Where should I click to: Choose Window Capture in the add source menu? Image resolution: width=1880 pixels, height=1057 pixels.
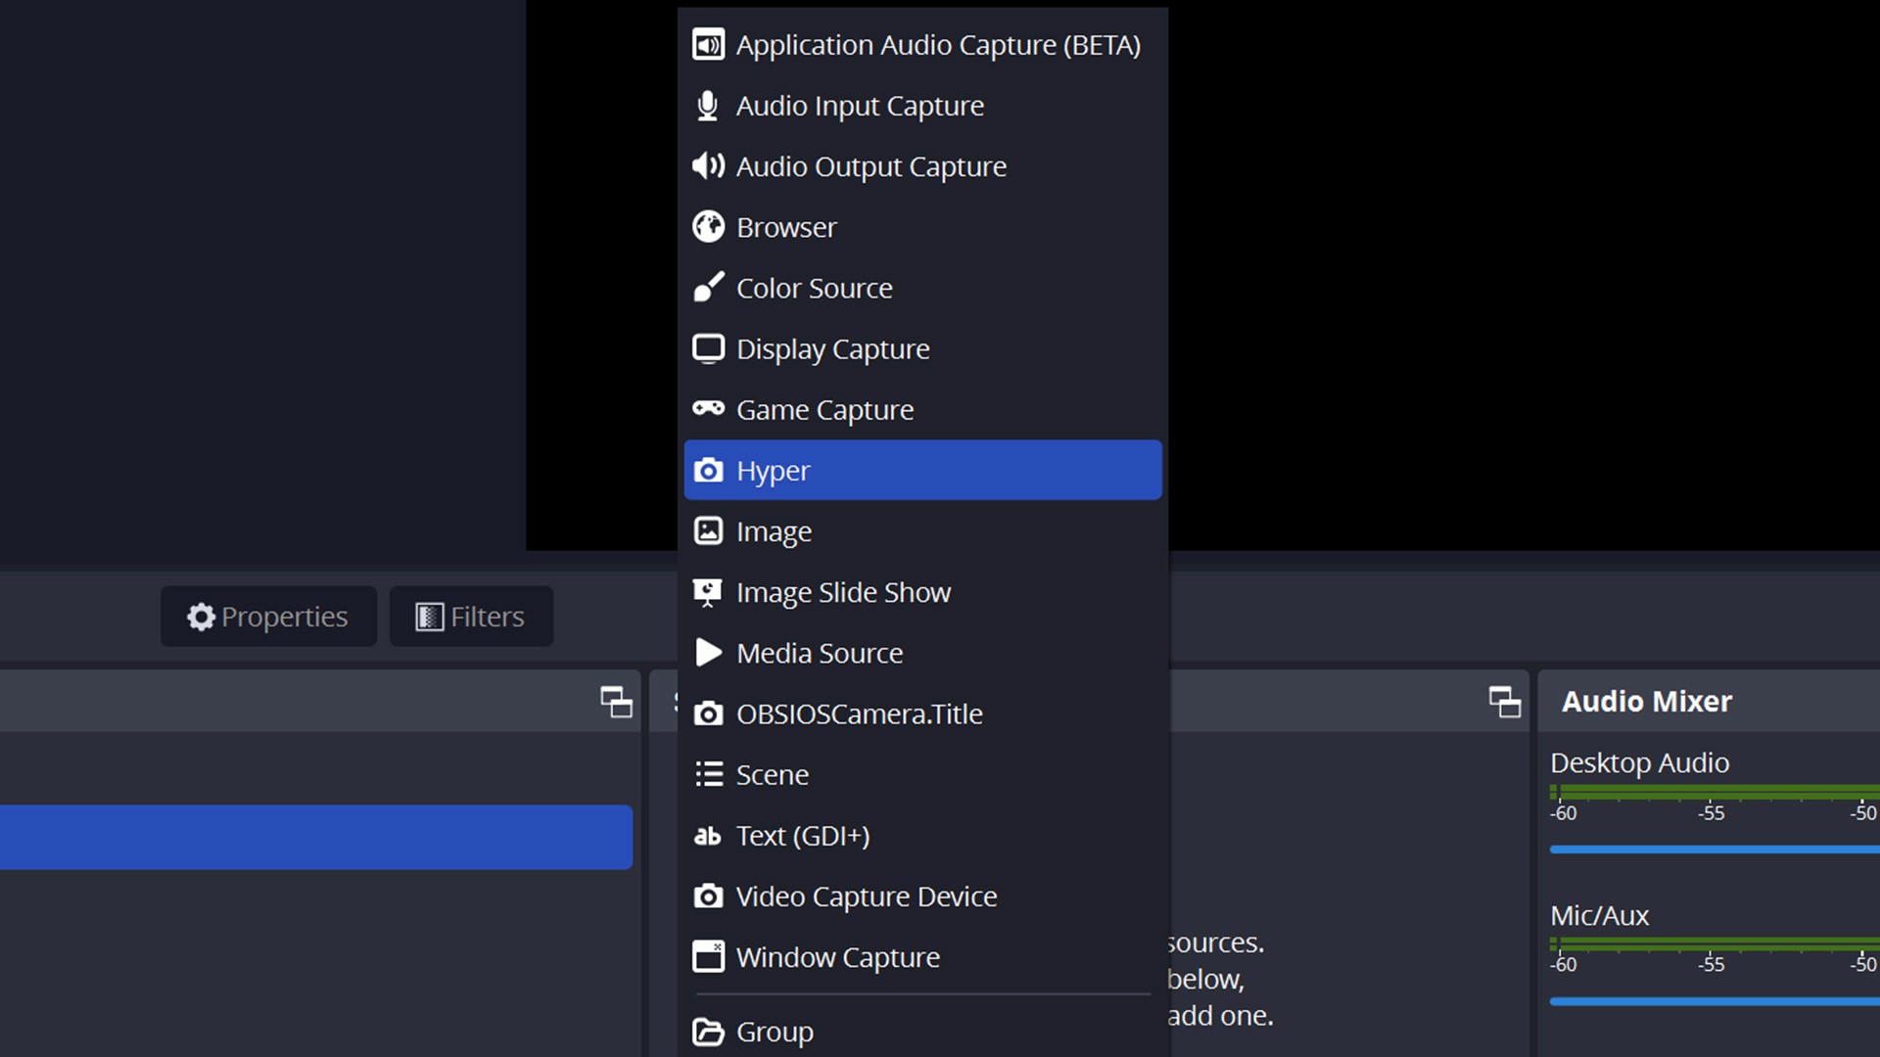pyautogui.click(x=837, y=956)
